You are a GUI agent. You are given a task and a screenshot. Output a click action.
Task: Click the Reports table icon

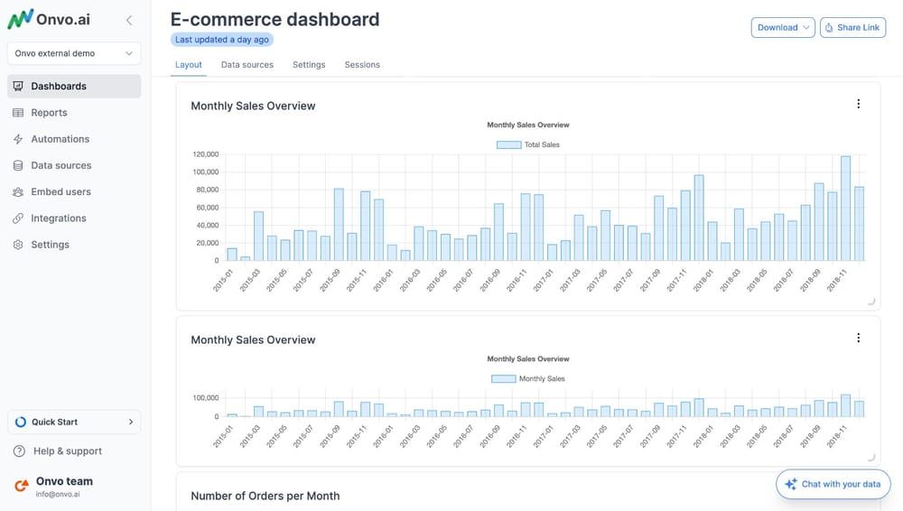[18, 113]
